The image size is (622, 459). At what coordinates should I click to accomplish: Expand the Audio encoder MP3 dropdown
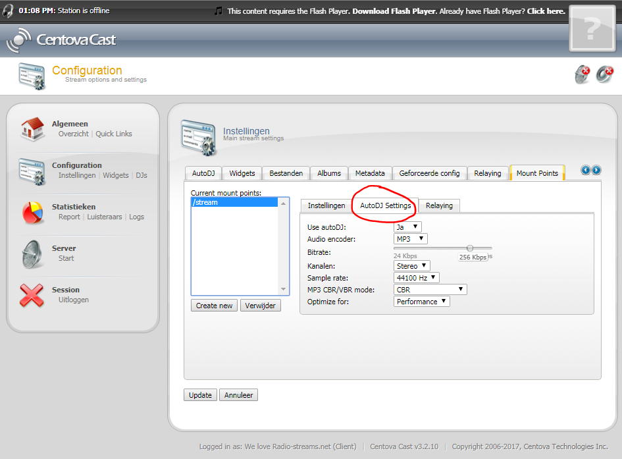point(411,239)
